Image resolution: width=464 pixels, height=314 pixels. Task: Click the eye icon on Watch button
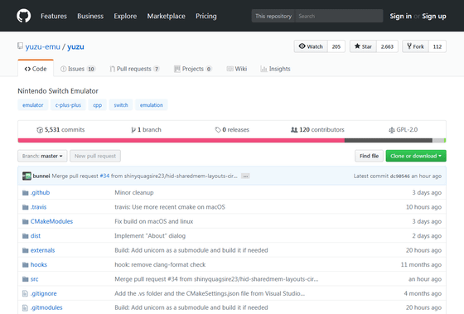(x=302, y=46)
